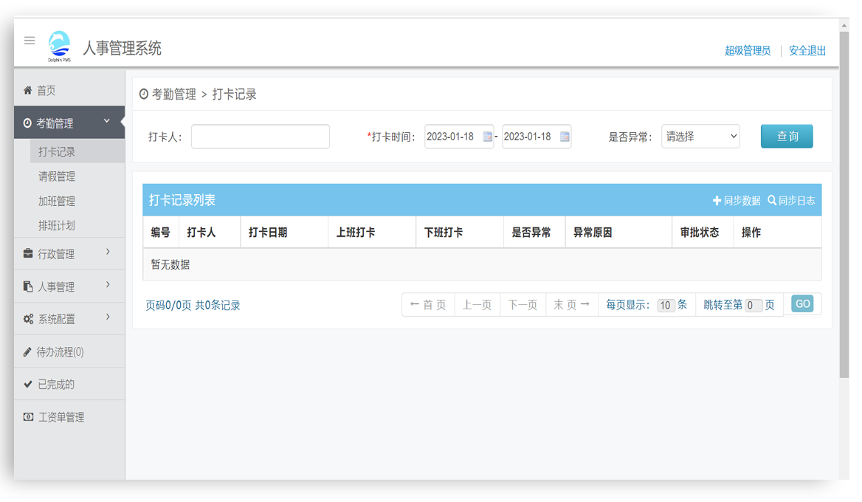The image size is (862, 502).
Task: Click the calendar icon on the start date field
Action: point(486,136)
